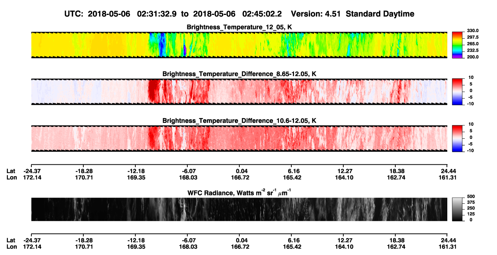497x255 pixels.
Task: Click longitude 169.35 on the axis above WFC title
Action: pos(136,177)
